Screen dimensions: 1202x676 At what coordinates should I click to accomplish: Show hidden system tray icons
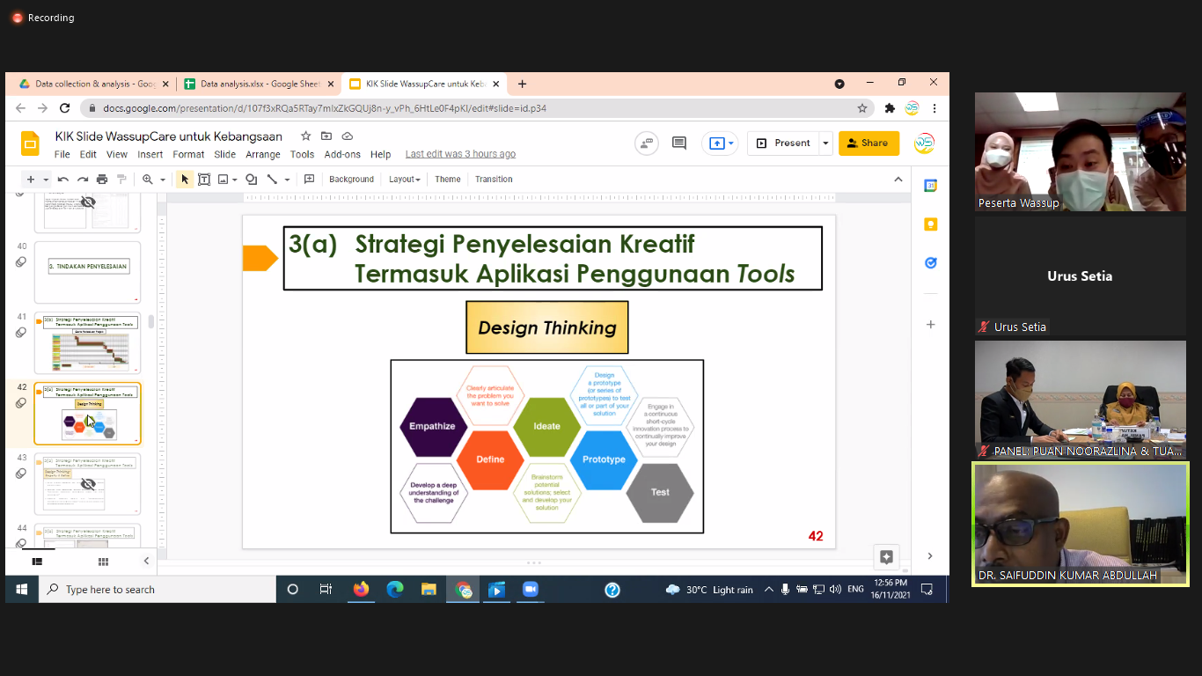click(768, 590)
